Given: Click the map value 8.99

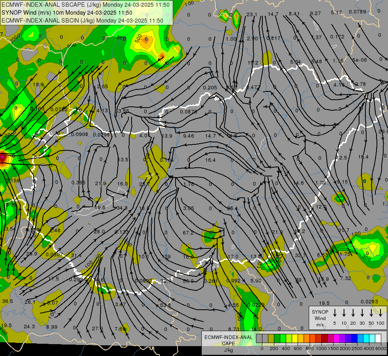Looking at the screenshot, I should point(52,327).
